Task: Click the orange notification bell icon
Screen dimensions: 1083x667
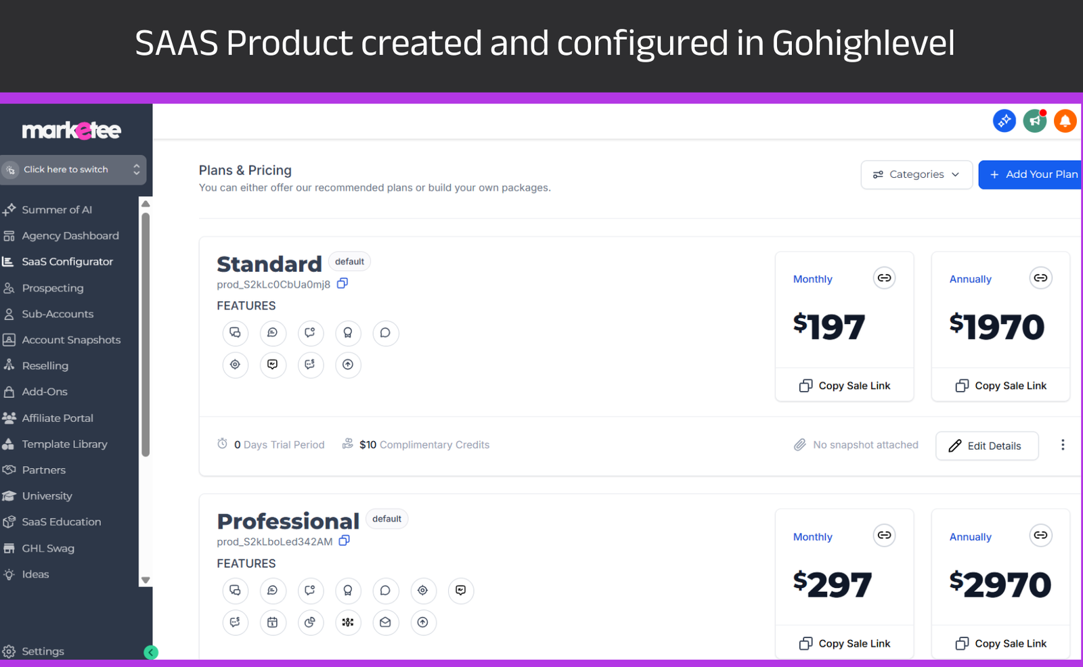Action: 1065,121
